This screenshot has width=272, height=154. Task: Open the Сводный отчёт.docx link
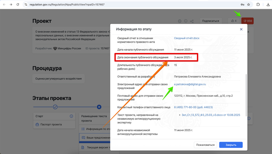[187, 38]
